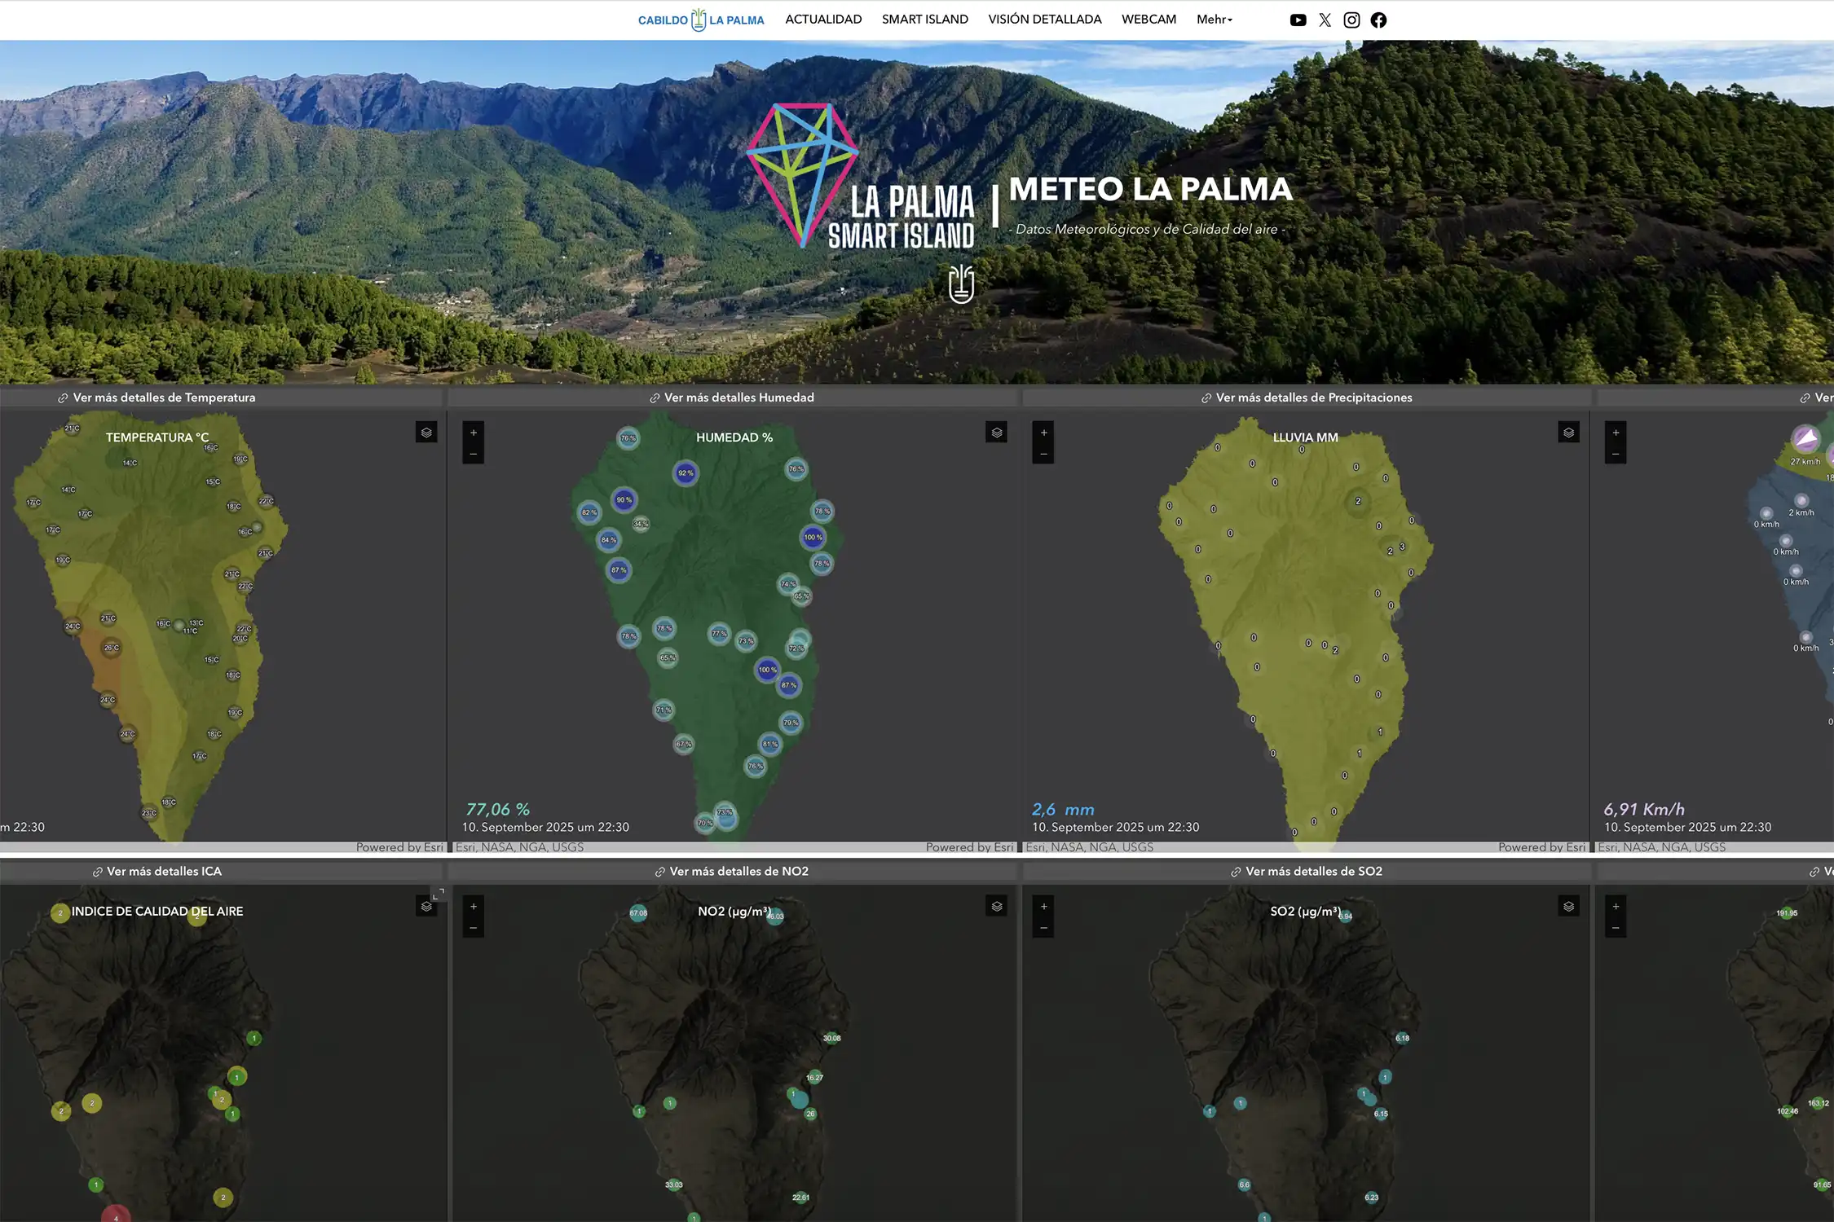The image size is (1834, 1222).
Task: Click the LLUVIA MM map title
Action: point(1305,437)
